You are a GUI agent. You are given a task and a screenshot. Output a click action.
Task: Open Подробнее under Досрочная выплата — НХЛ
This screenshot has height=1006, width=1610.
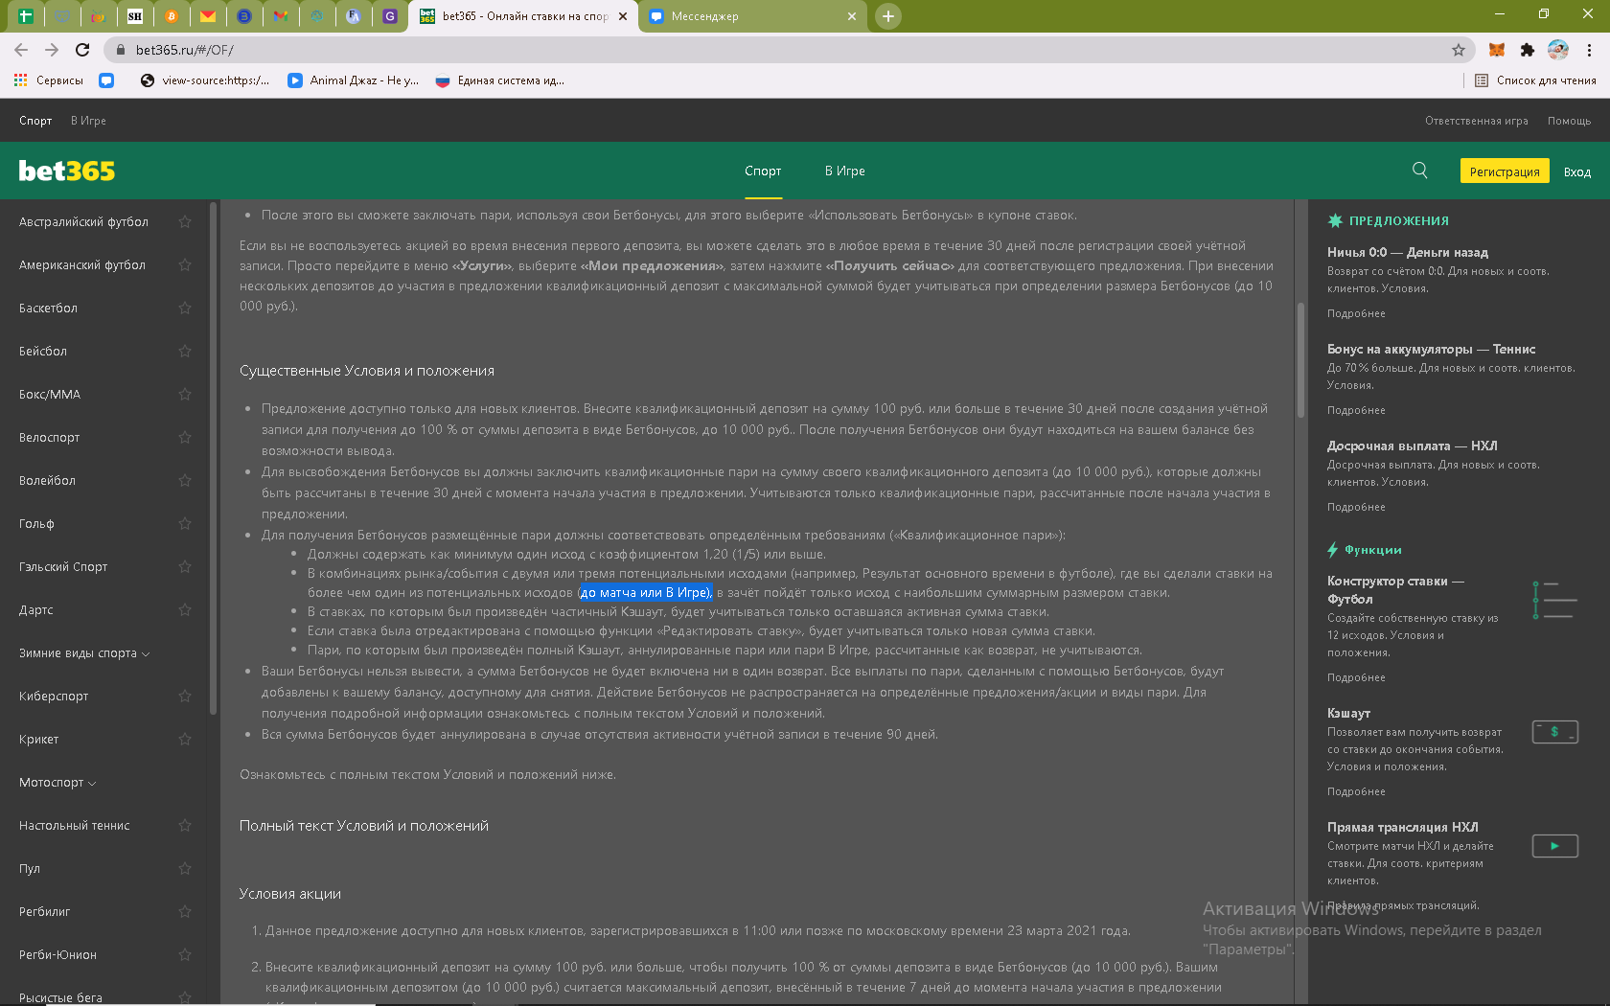click(1355, 508)
